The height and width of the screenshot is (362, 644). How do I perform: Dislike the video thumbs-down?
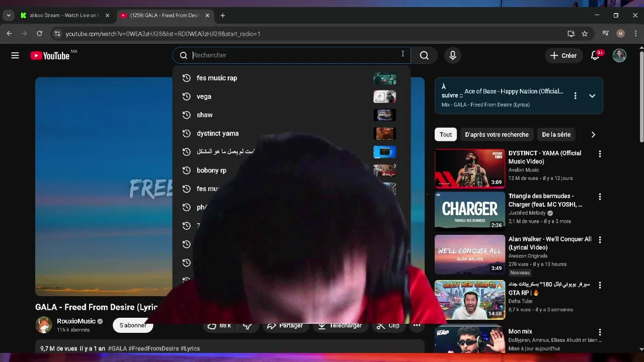tap(247, 326)
